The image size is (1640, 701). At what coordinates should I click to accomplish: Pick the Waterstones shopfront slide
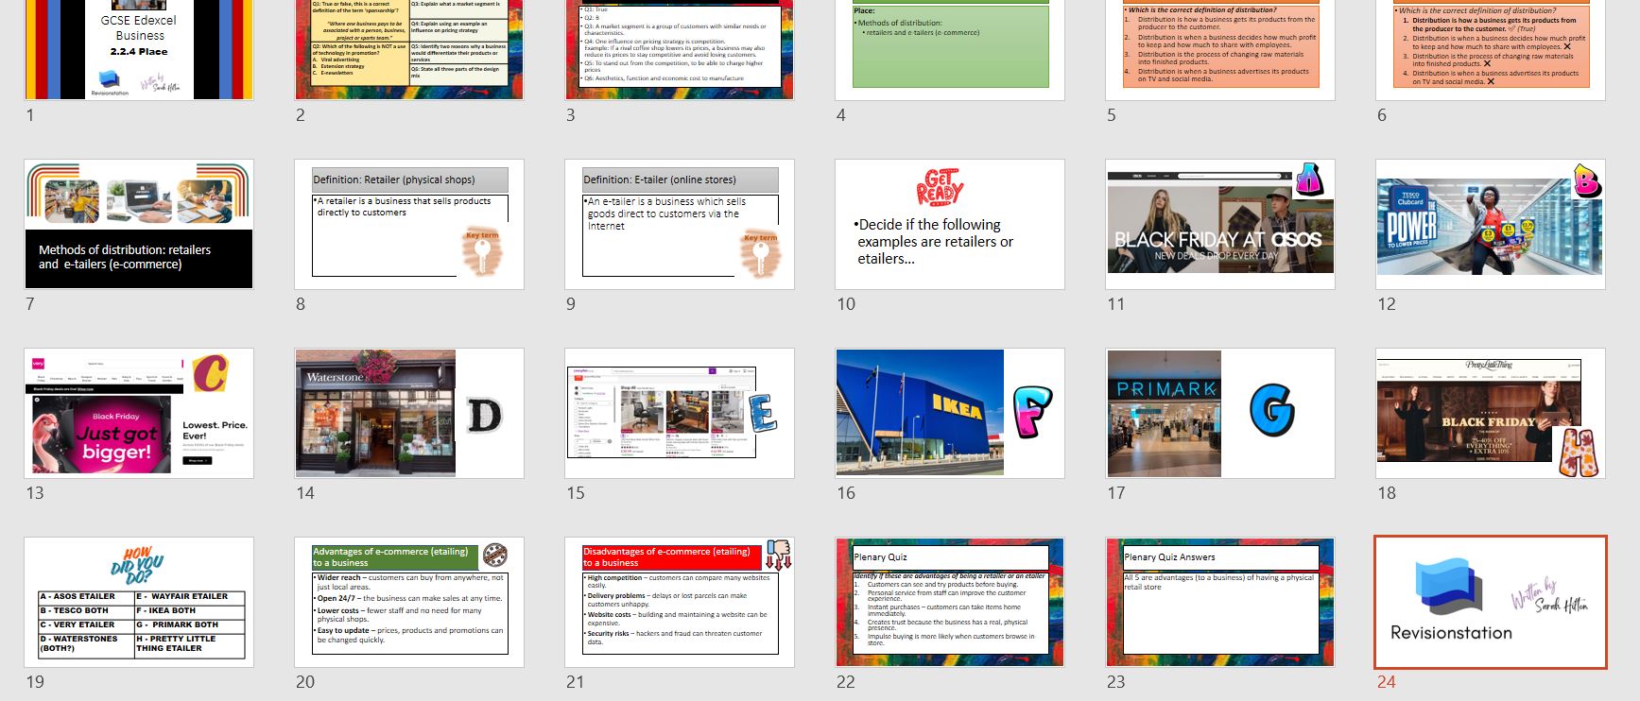tap(409, 413)
